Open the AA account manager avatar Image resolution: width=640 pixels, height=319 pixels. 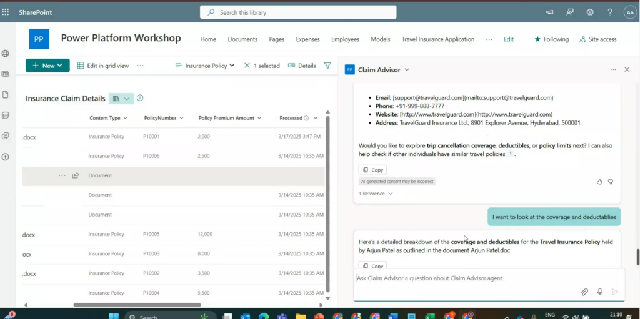(x=630, y=12)
